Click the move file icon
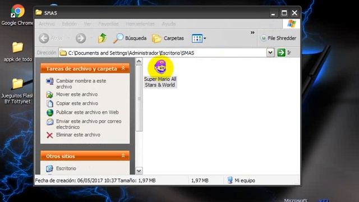The image size is (359, 202). tap(50, 94)
